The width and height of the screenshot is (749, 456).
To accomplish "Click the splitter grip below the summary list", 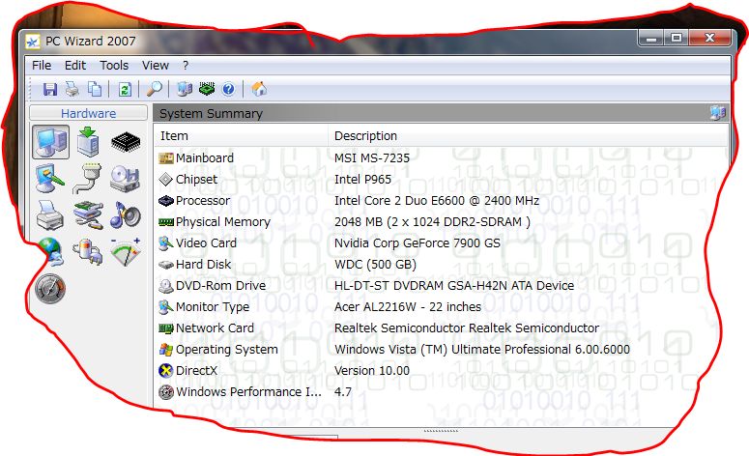I will pyautogui.click(x=441, y=431).
